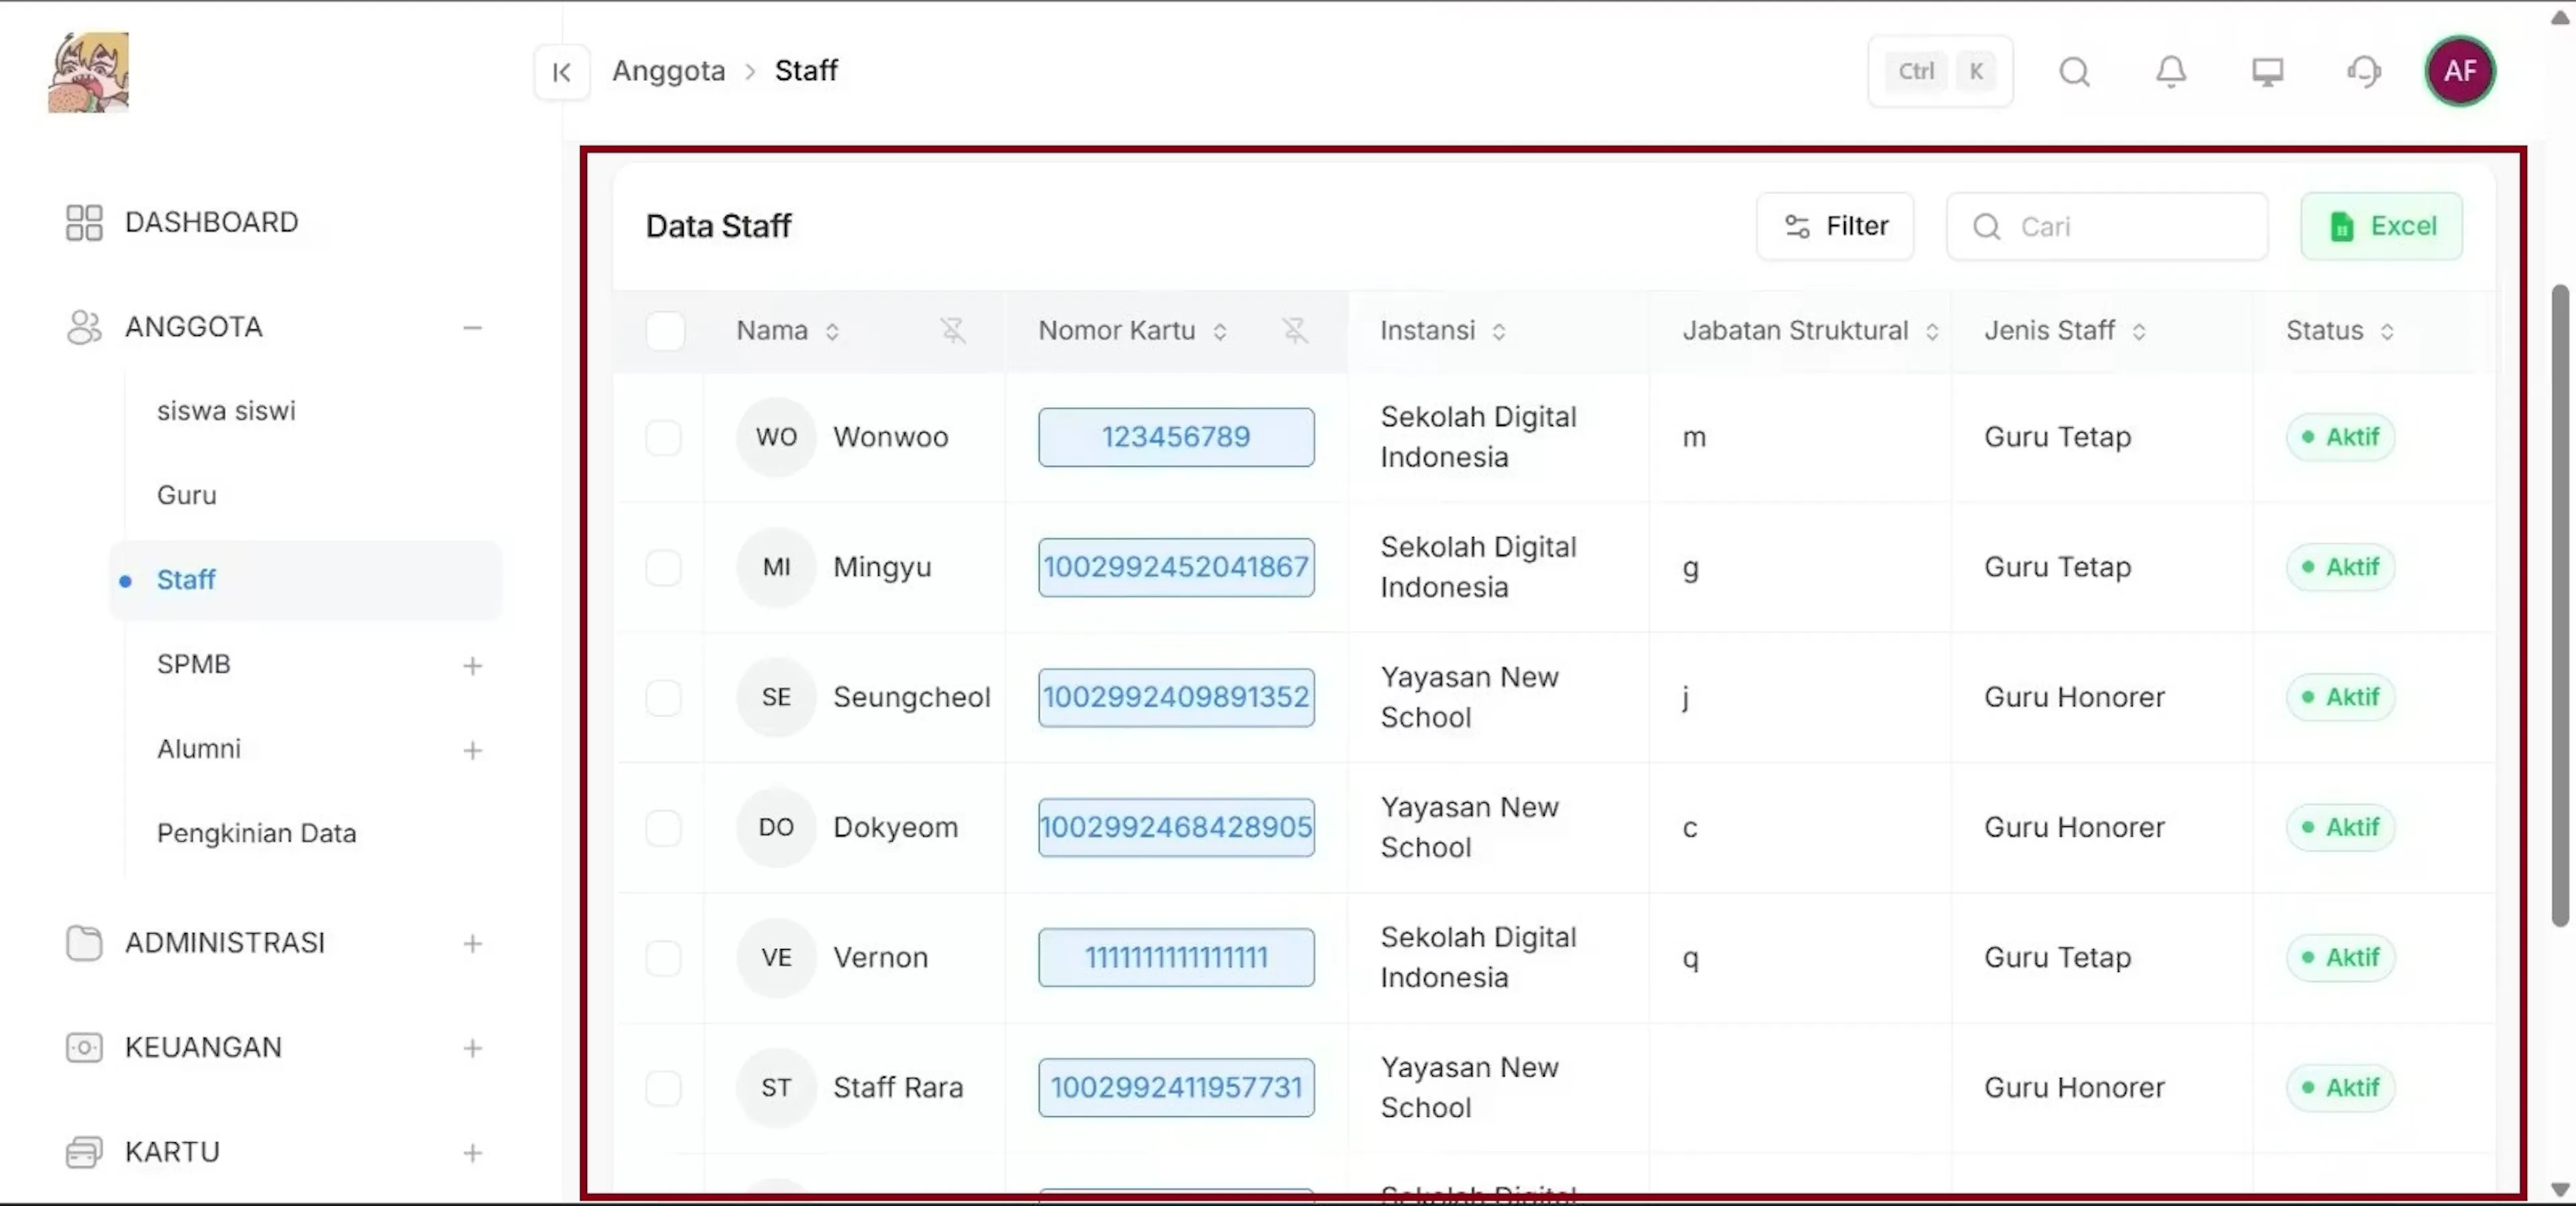Sort by Jabatan Struktural column arrows
Viewport: 2576px width, 1206px height.
(1931, 332)
